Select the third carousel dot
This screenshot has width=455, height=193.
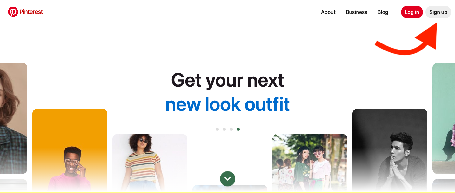[231, 129]
